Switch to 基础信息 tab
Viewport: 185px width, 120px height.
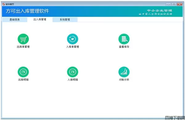click(x=15, y=20)
